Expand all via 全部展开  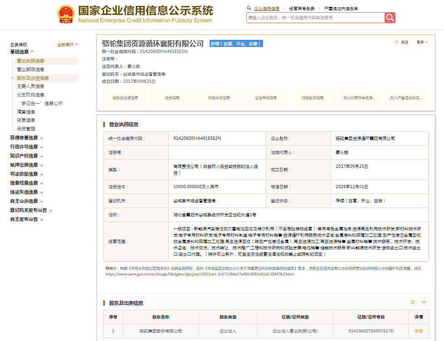click(x=68, y=45)
